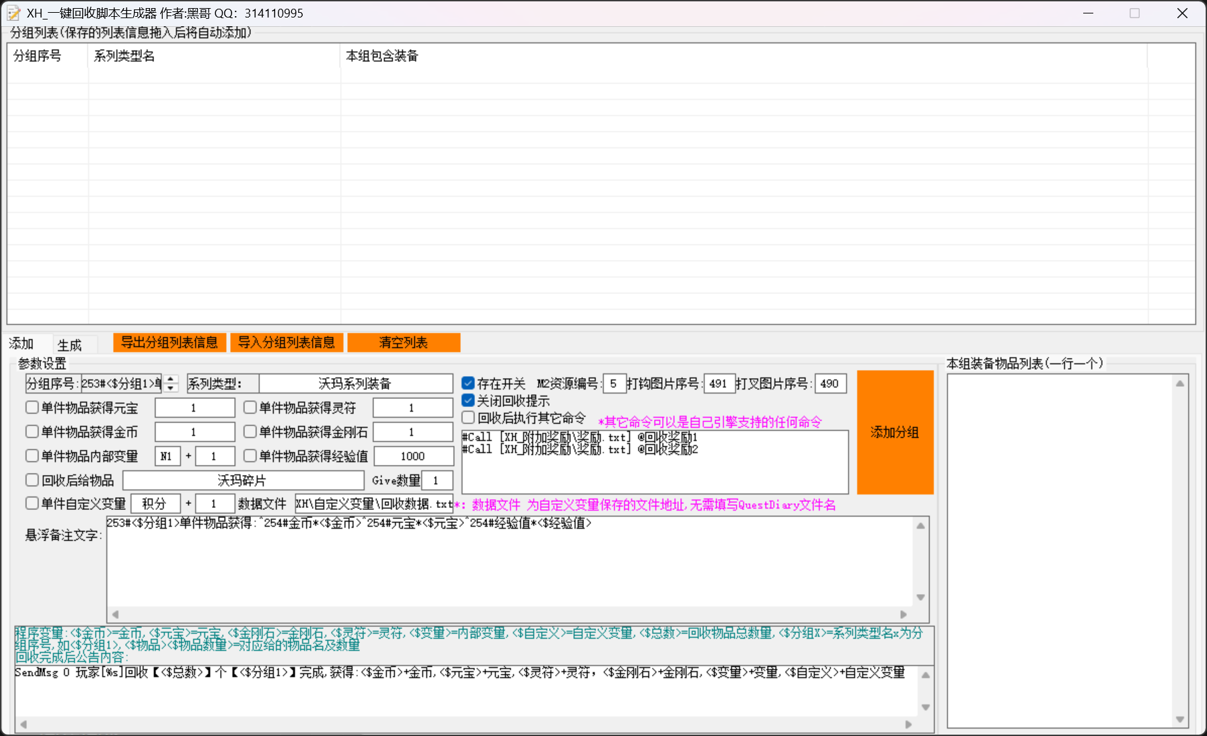This screenshot has height=736, width=1207.
Task: Click scroll-down arrow of 装备物品列表
Action: point(1179,719)
